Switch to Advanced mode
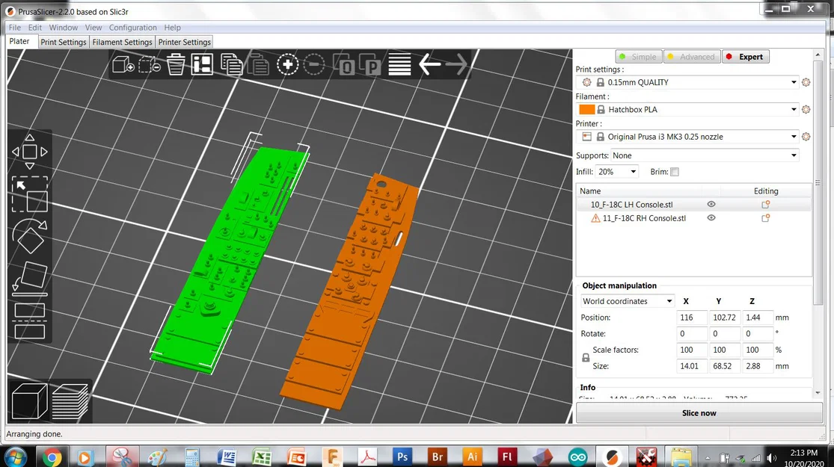 click(692, 57)
